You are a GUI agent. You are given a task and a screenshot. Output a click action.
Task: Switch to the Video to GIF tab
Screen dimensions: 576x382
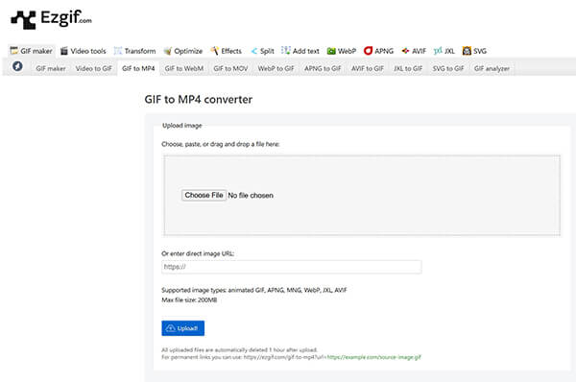click(94, 69)
